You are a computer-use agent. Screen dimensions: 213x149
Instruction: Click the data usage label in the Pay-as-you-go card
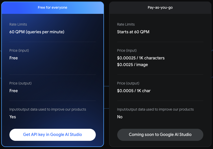155,110
